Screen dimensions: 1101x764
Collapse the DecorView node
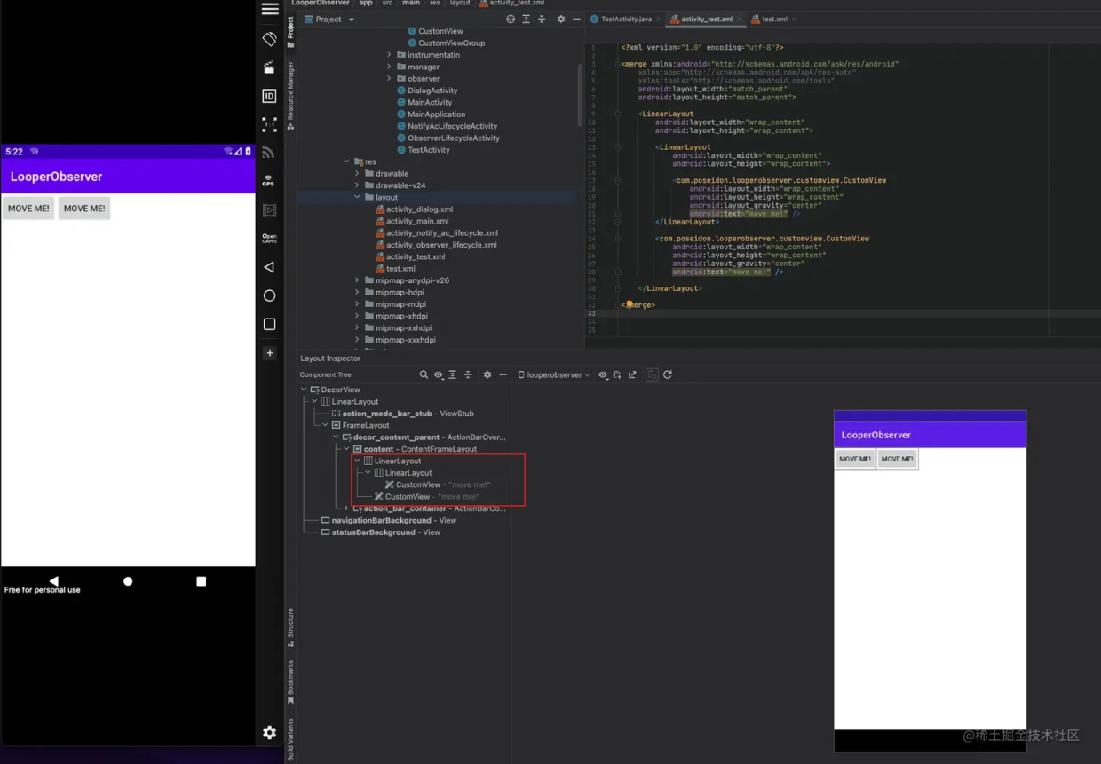(304, 390)
